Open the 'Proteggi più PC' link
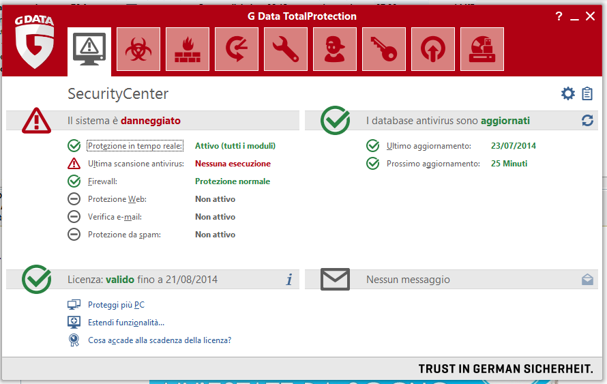The height and width of the screenshot is (384, 607). pyautogui.click(x=116, y=305)
